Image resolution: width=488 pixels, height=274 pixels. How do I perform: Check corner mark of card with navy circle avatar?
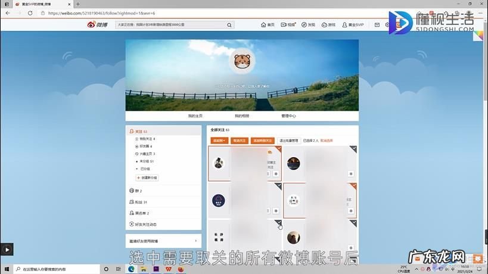click(278, 186)
